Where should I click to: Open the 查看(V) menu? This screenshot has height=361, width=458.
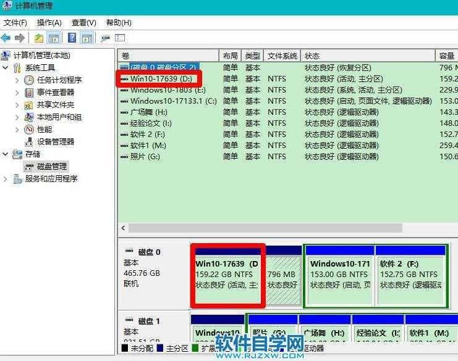pyautogui.click(x=83, y=23)
